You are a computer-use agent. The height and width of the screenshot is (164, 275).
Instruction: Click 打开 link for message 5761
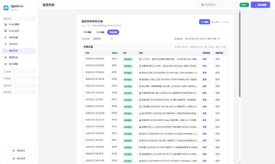[x=218, y=73]
